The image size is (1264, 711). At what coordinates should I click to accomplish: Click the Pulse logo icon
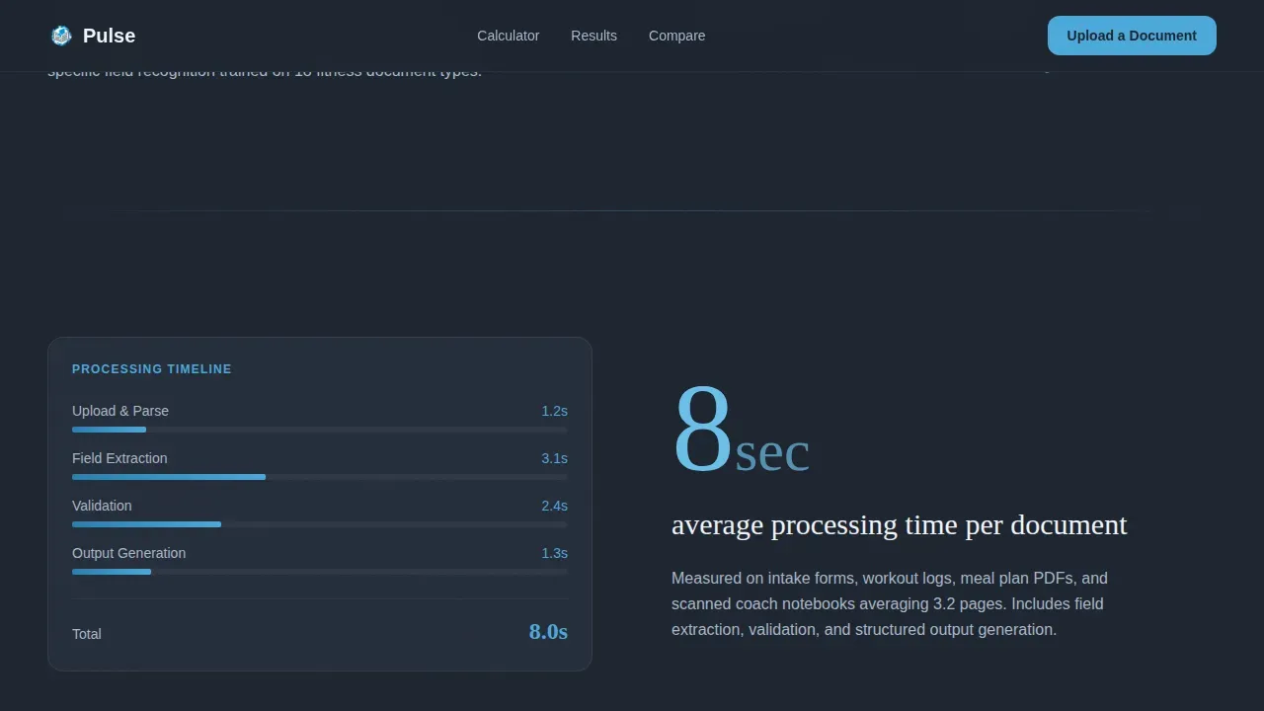pos(61,36)
